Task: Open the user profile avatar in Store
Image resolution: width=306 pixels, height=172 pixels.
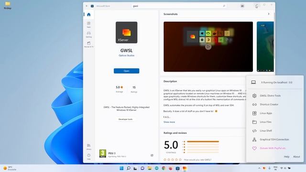Action: click(x=242, y=6)
